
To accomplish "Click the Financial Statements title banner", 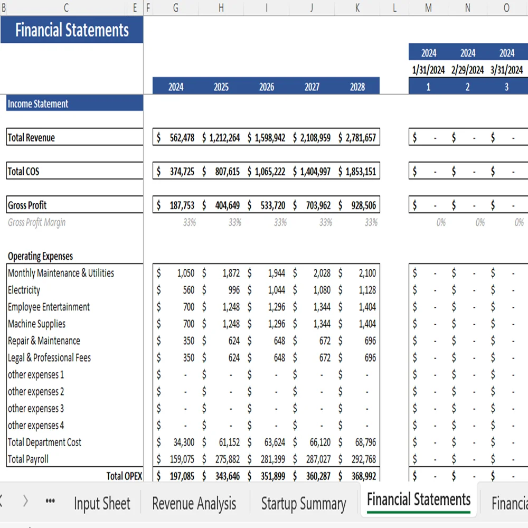I will coord(72,30).
